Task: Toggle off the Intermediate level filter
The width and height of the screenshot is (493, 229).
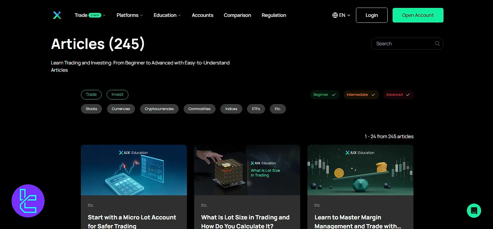Action: coord(361,95)
